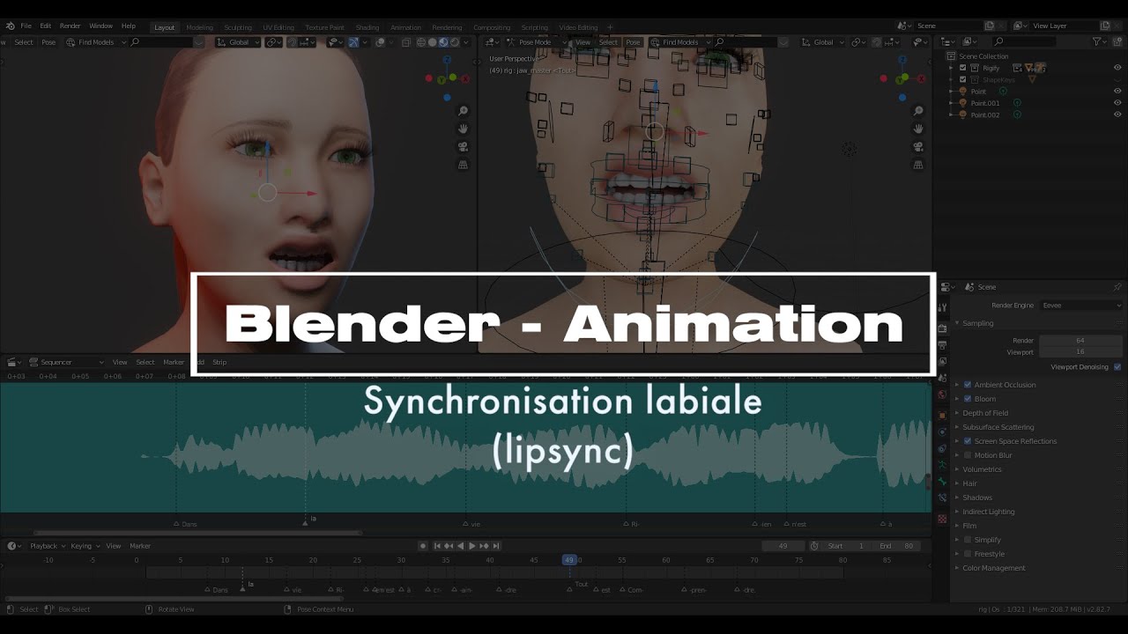The height and width of the screenshot is (634, 1128).
Task: Uncheck the Rigify collection checkbox
Action: pos(962,68)
